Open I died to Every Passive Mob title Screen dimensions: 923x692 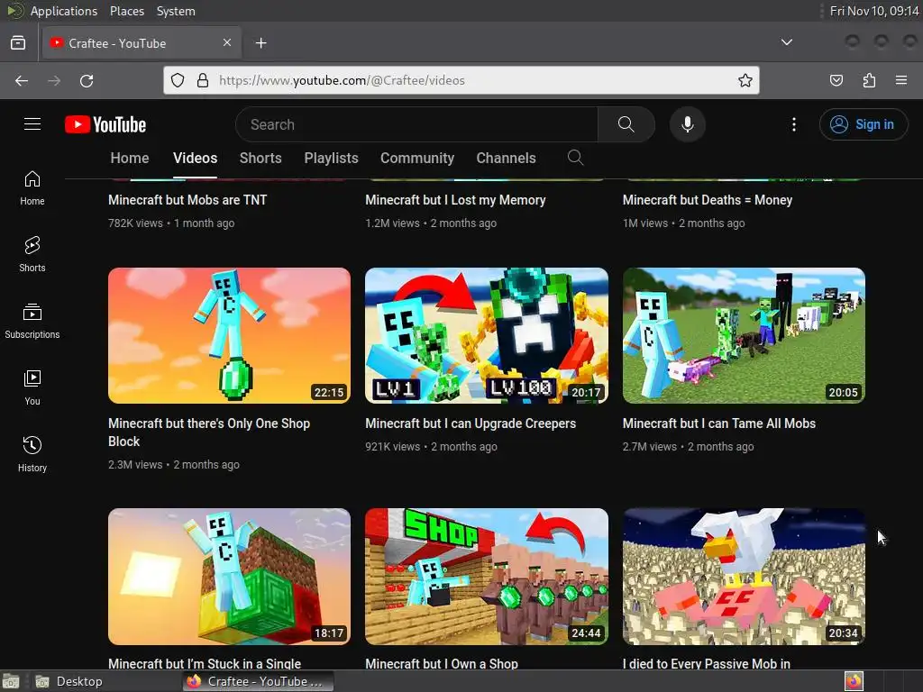[707, 663]
